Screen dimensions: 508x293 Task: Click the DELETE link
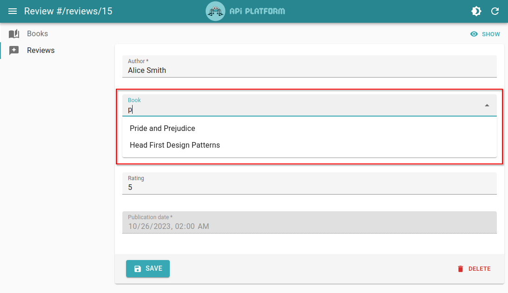point(479,268)
